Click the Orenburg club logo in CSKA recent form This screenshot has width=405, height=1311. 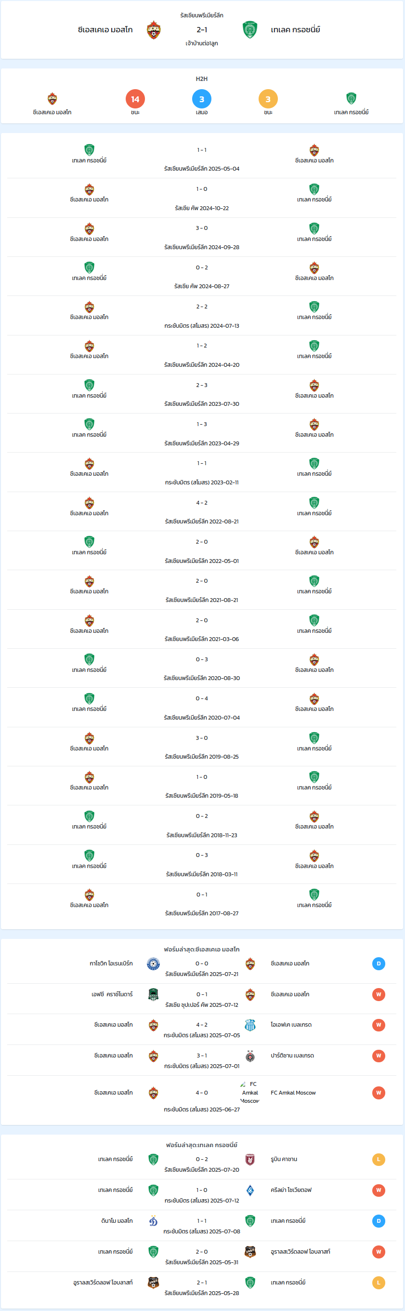(153, 963)
